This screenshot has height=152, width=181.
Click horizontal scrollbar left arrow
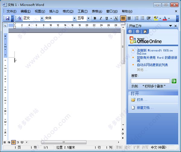pos(27,142)
